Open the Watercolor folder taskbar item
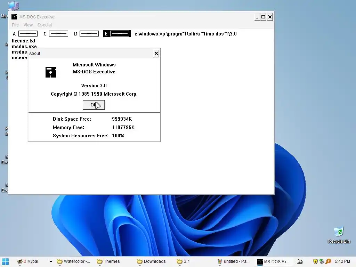The width and height of the screenshot is (356, 267). (74, 261)
